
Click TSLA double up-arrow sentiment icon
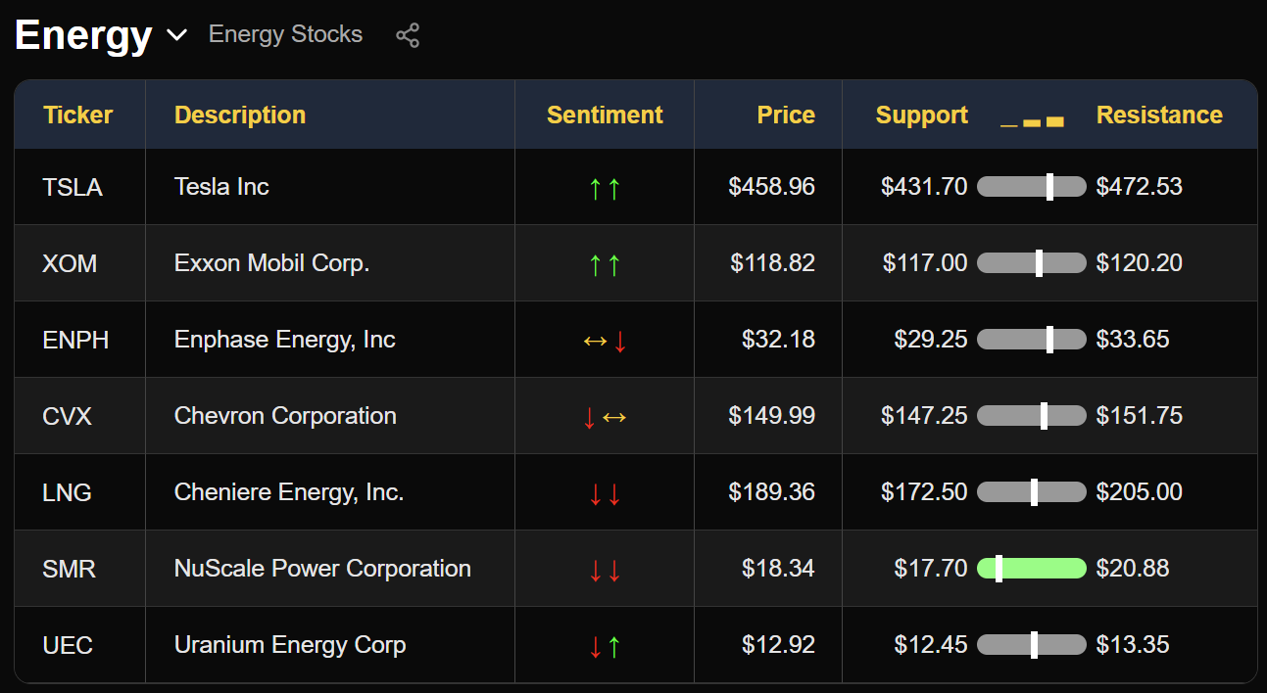pyautogui.click(x=605, y=188)
